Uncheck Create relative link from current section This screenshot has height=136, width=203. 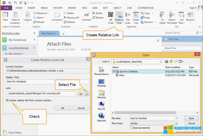pos(7,100)
